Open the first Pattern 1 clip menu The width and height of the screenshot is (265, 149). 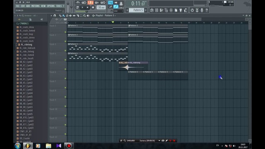click(69, 26)
